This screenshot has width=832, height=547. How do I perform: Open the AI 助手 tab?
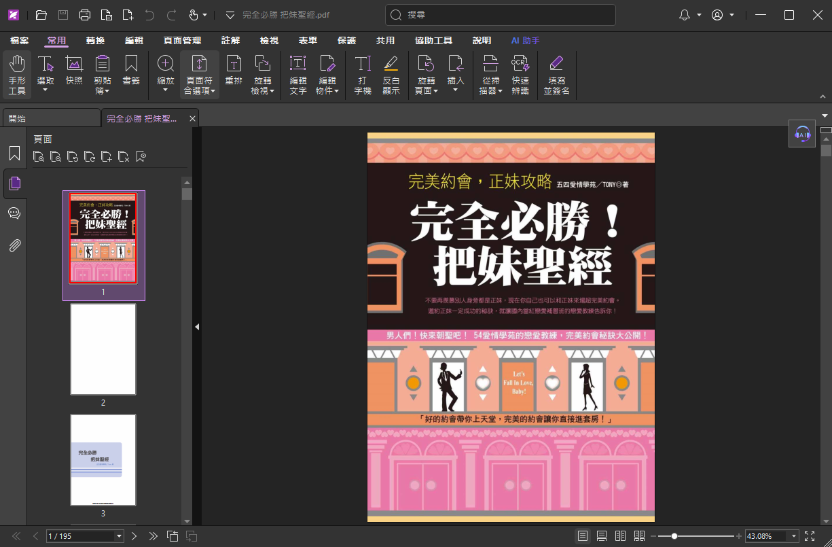pos(525,41)
